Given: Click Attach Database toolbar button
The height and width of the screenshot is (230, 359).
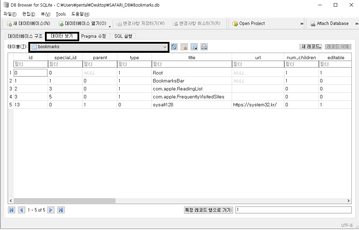Looking at the screenshot, I should coord(330,24).
